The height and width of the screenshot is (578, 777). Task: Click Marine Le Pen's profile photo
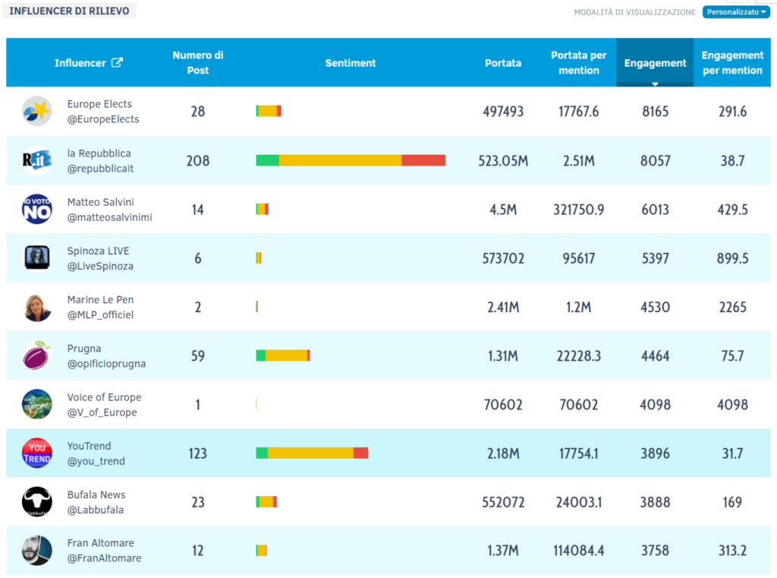36,307
